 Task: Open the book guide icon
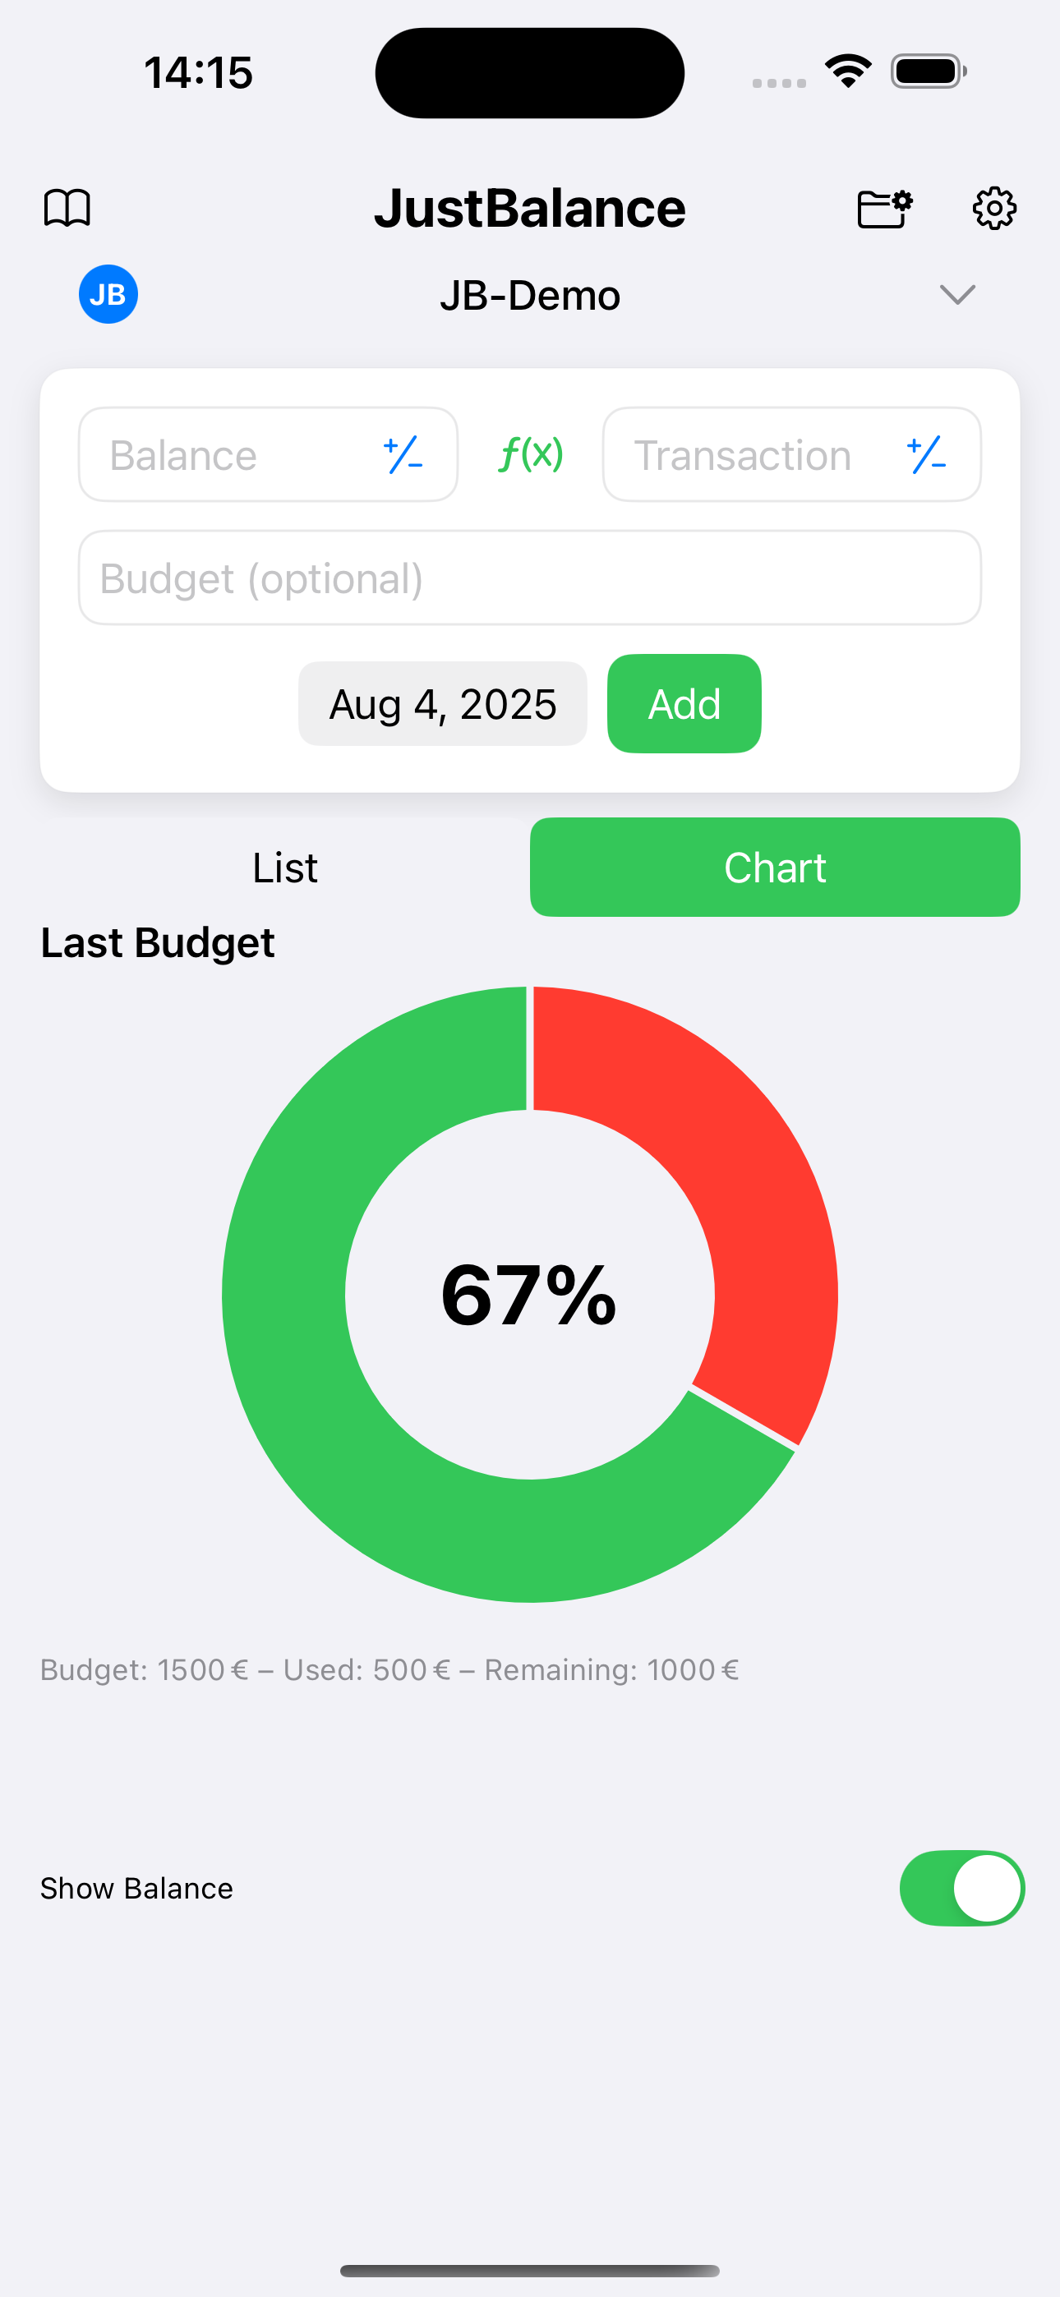[67, 208]
